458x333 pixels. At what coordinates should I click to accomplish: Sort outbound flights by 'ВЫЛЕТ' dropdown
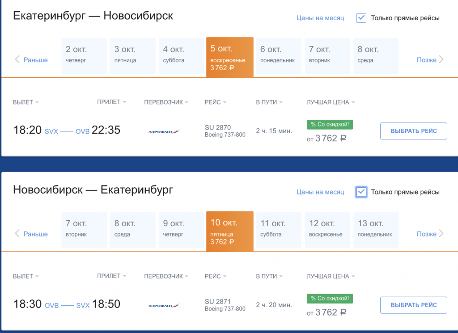tap(26, 102)
